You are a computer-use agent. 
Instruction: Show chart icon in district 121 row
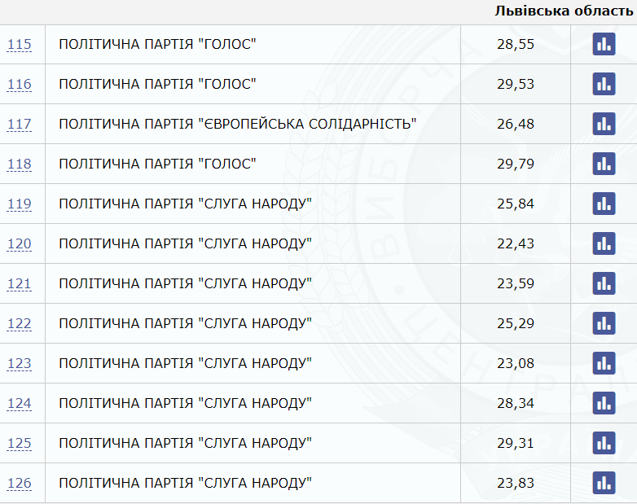(x=604, y=283)
